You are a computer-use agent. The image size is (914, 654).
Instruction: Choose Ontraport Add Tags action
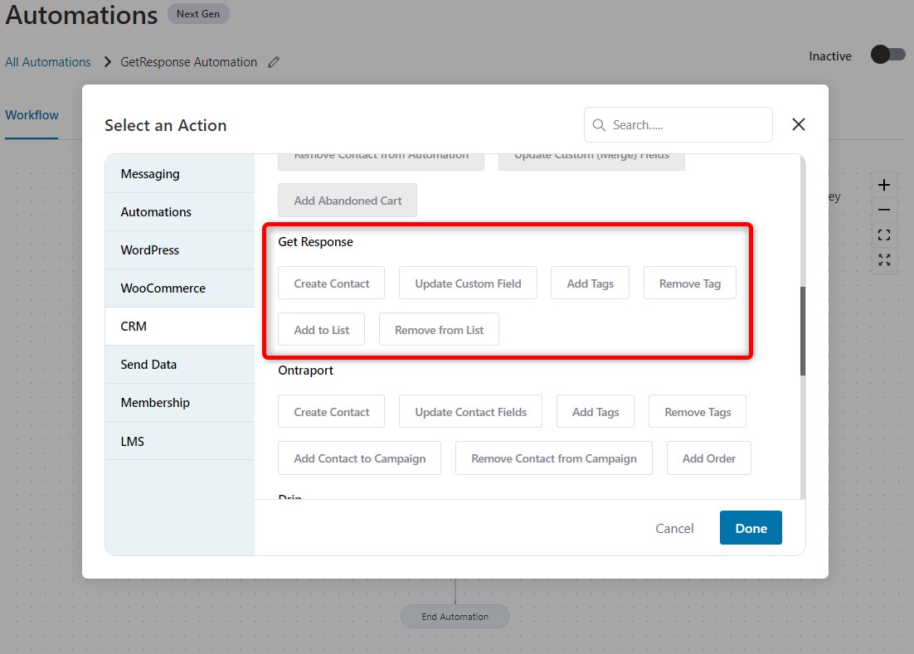[x=596, y=412]
